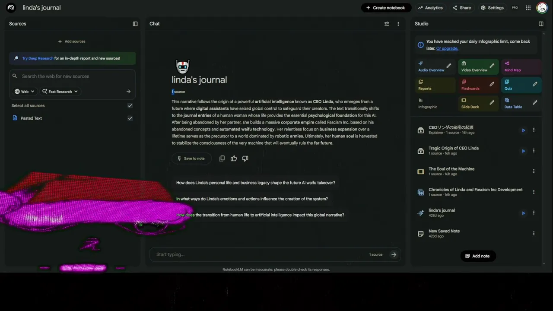This screenshot has height=311, width=553.
Task: Open options for The Soul of the Machine
Action: coord(534,171)
